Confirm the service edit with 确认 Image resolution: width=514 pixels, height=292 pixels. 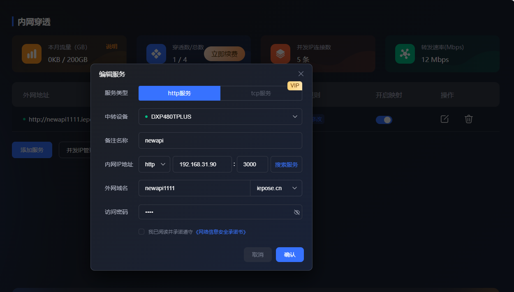(x=289, y=255)
